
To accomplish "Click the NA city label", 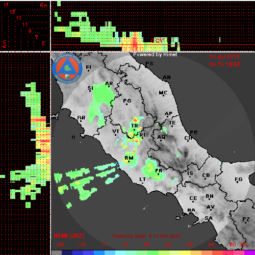I will (x=191, y=210).
